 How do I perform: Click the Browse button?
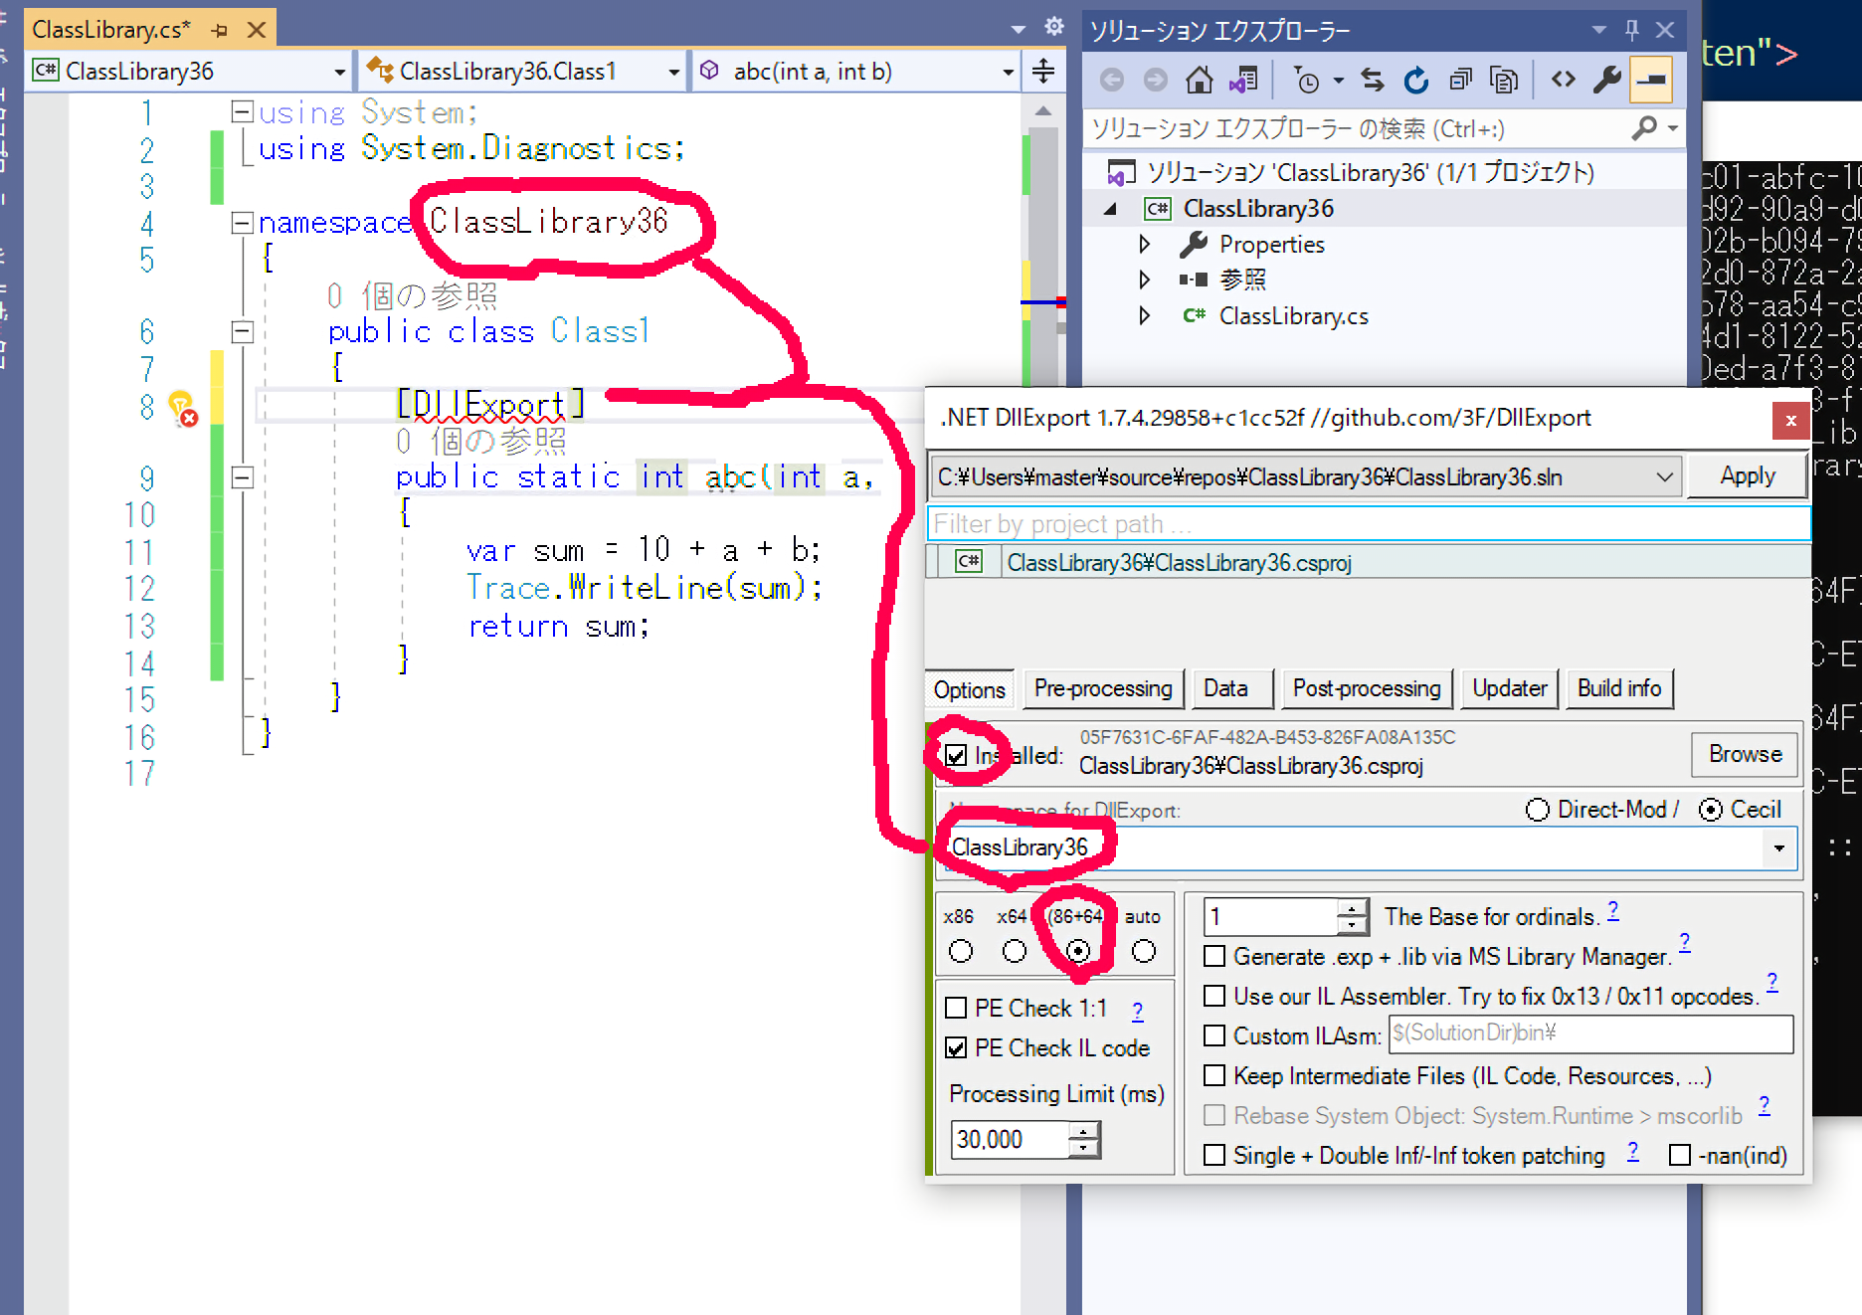[1745, 754]
